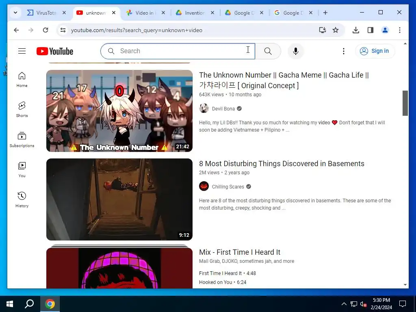Open tab search dropdown arrow

[x=15, y=13]
